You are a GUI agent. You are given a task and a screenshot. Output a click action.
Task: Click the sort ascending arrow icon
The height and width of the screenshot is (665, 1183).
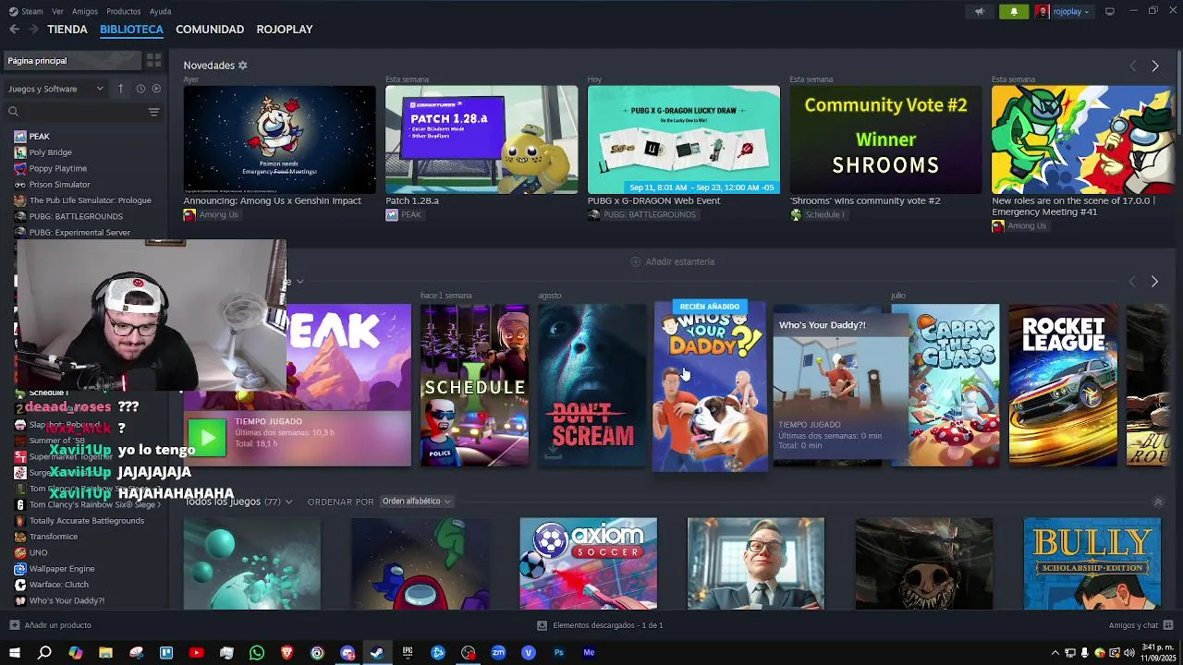120,89
